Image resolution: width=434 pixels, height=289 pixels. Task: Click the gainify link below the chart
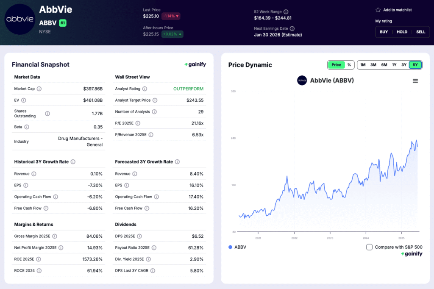pos(412,253)
